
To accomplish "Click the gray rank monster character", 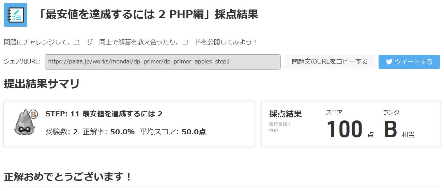I will (25, 121).
